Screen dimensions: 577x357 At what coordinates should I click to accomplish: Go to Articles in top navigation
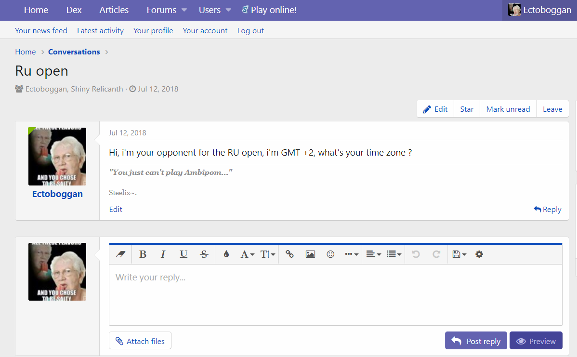[x=114, y=10]
